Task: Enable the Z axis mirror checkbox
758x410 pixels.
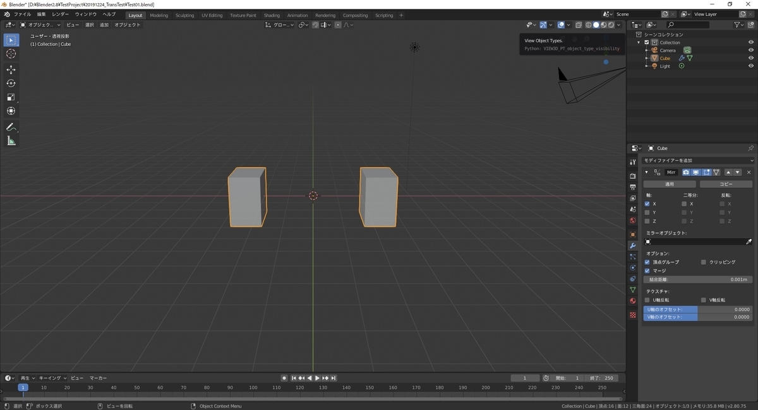Action: (x=647, y=221)
